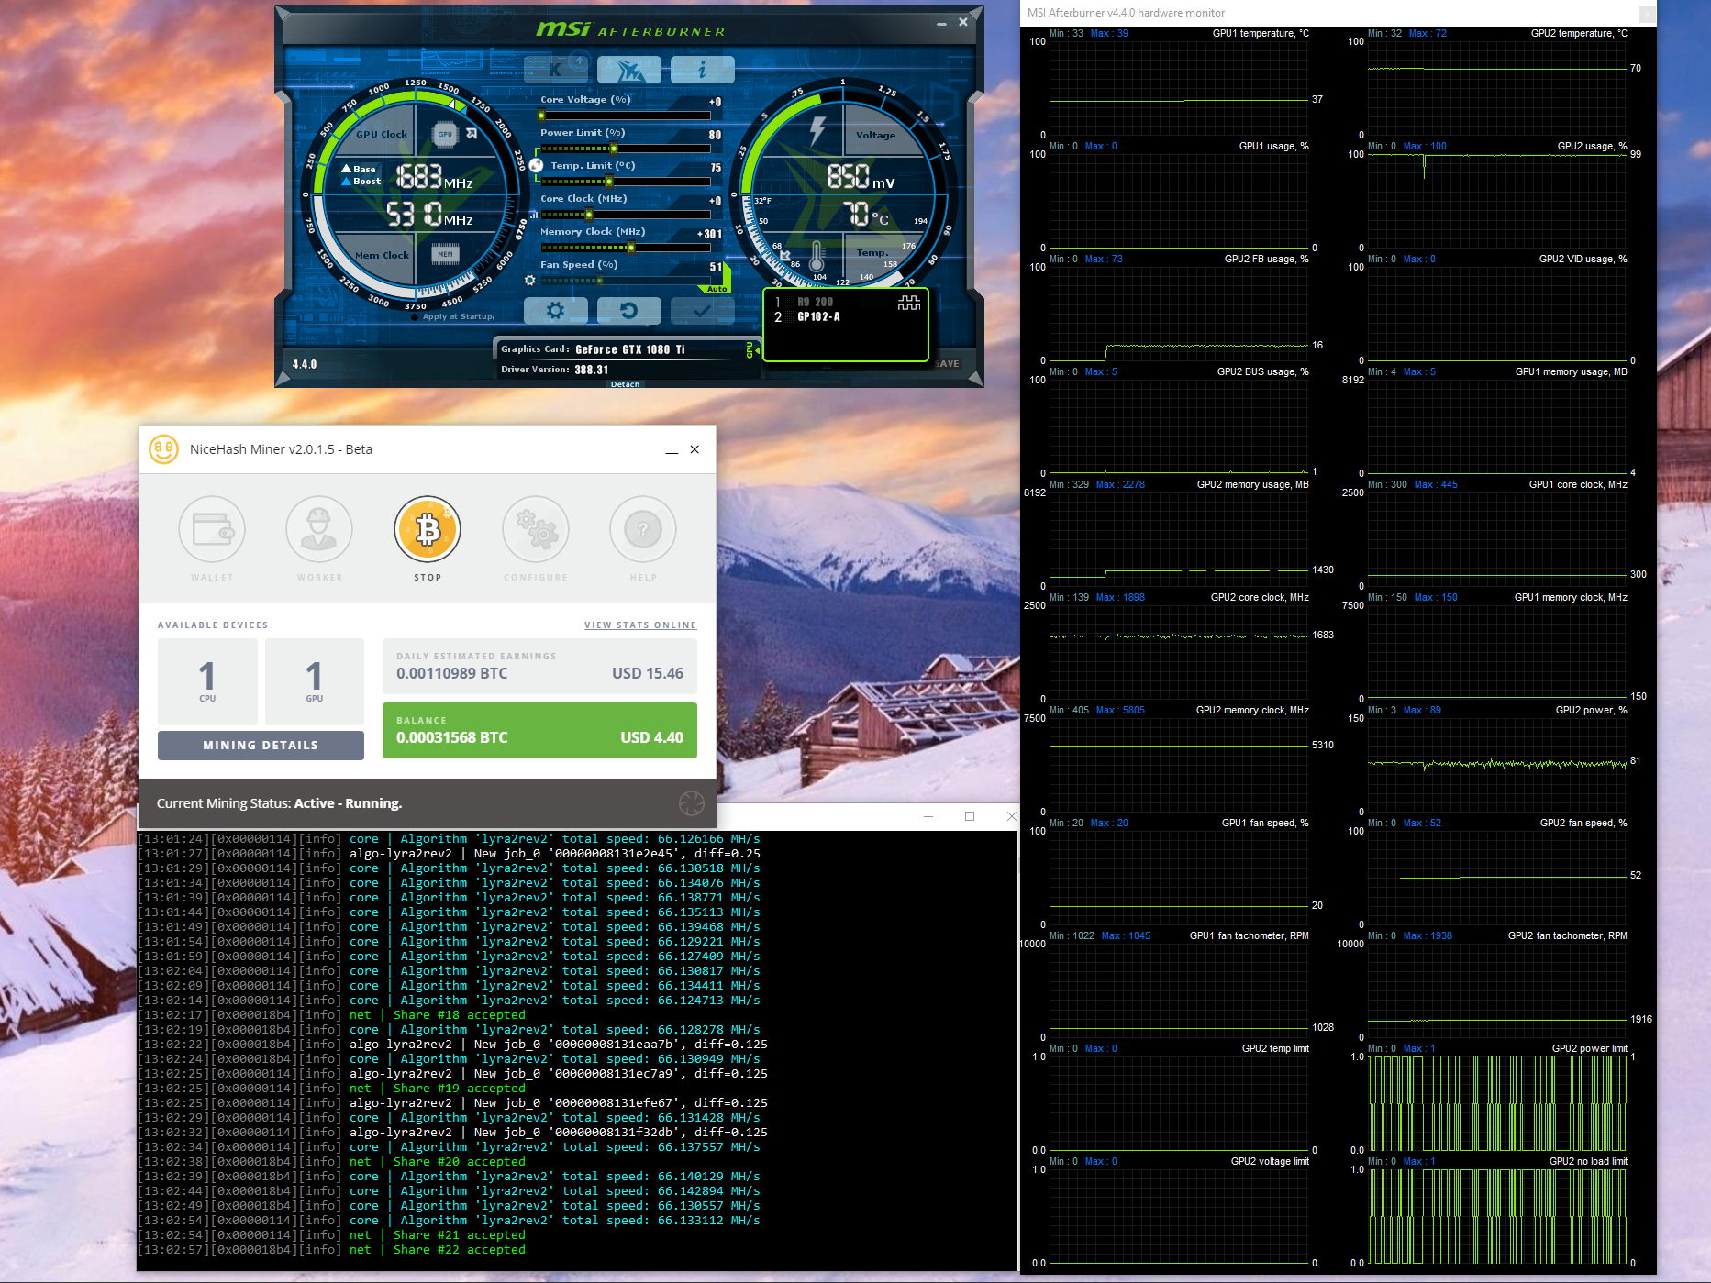Click the thermometer icon on temperature gauge
Screen dimensions: 1711x1283
tap(817, 256)
